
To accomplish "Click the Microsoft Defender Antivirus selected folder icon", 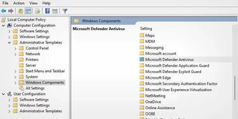I will coord(142,60).
